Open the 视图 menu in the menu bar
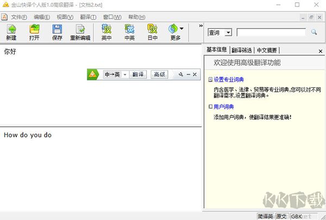Screen dimensions: 326x220 pos(65,17)
